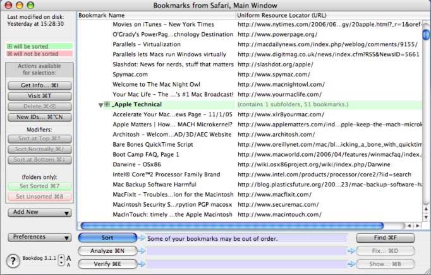The image size is (431, 275).
Task: Click the http://www.macfixit.com/ URL cell
Action: pyautogui.click(x=275, y=195)
